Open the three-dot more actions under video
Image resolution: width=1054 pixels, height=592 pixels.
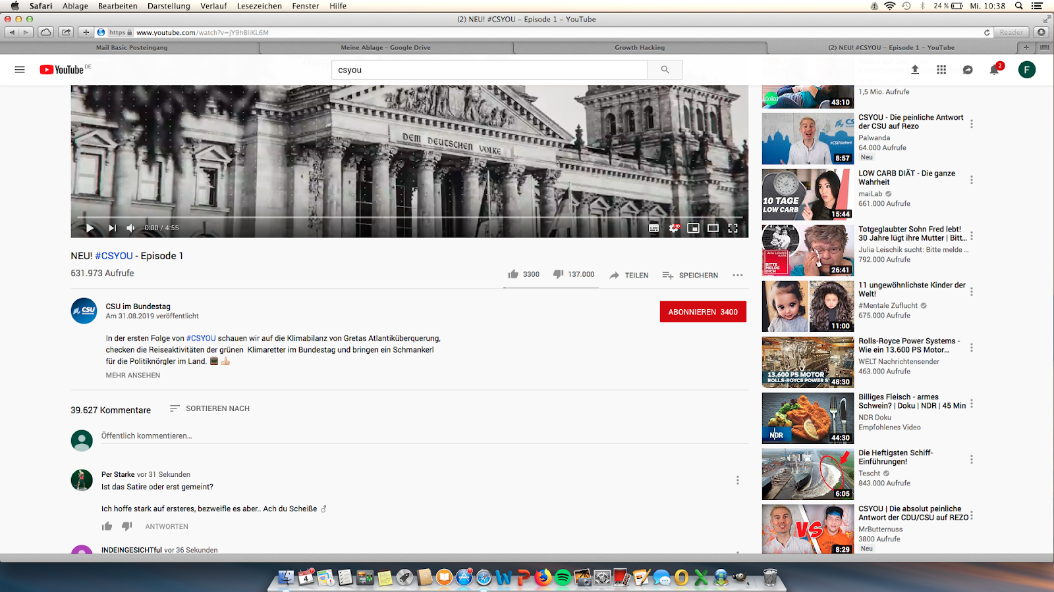click(738, 275)
